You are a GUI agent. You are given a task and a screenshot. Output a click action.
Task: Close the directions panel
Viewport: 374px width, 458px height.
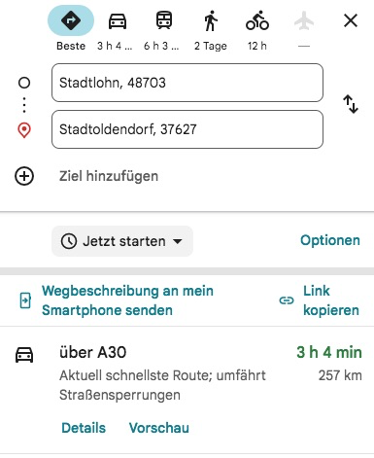coord(351,20)
